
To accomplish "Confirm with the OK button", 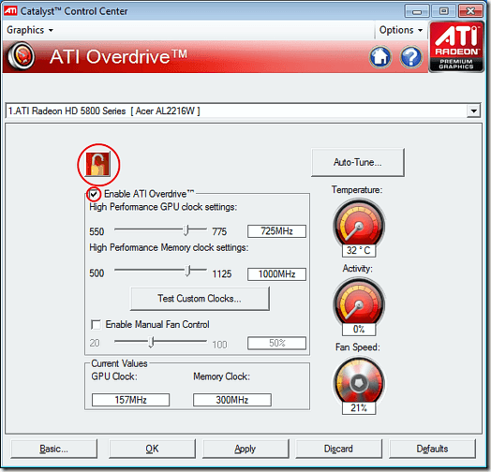I will 152,449.
